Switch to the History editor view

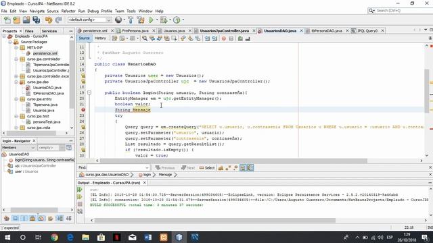[100, 38]
